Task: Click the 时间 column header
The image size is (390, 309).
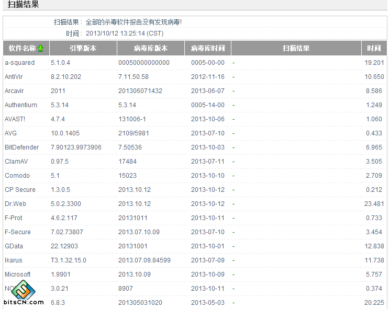Action: click(374, 48)
